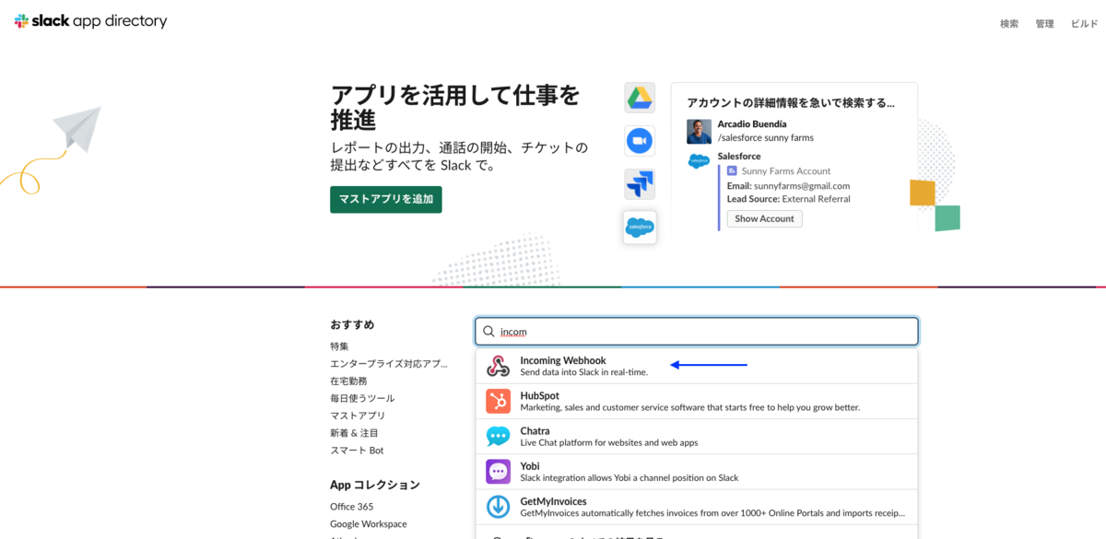Select the Google Drive app icon
This screenshot has height=539, width=1106.
coord(640,97)
